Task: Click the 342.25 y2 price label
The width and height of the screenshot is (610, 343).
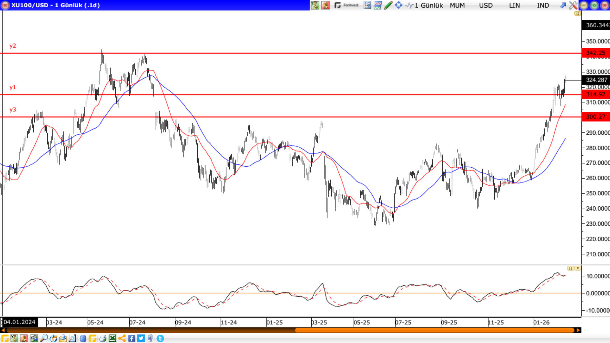Action: click(595, 53)
